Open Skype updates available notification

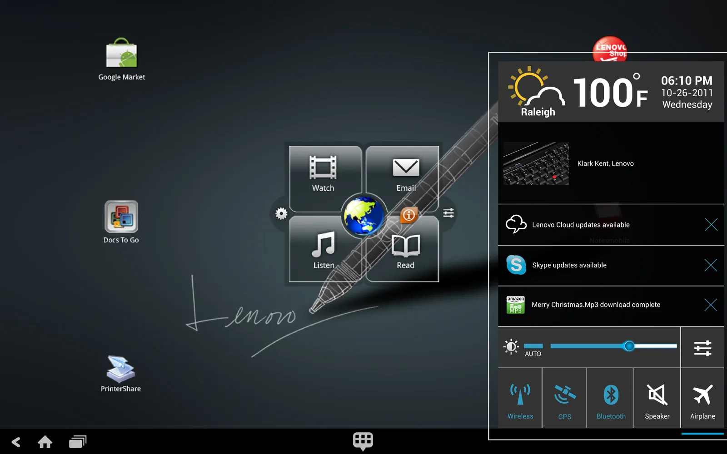[611, 265]
